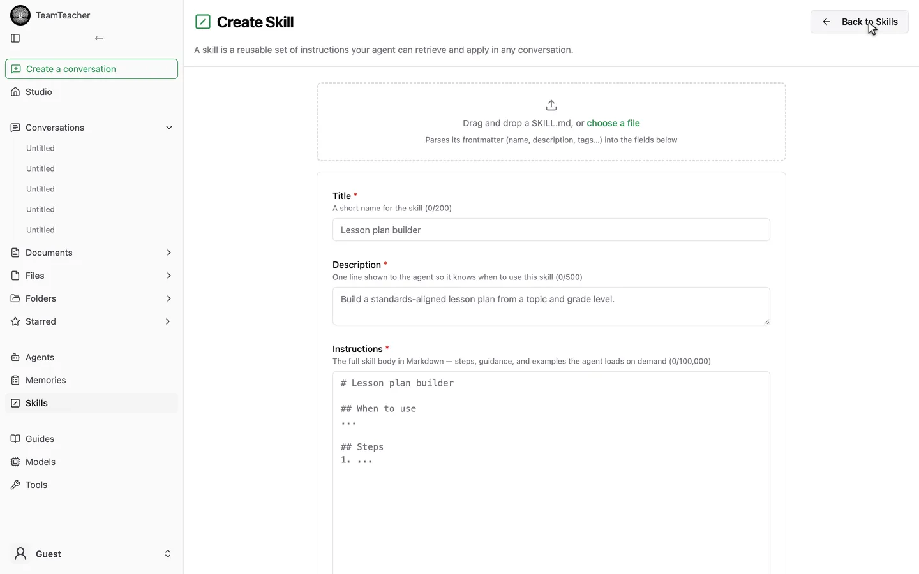Open the Models menu item

91,462
